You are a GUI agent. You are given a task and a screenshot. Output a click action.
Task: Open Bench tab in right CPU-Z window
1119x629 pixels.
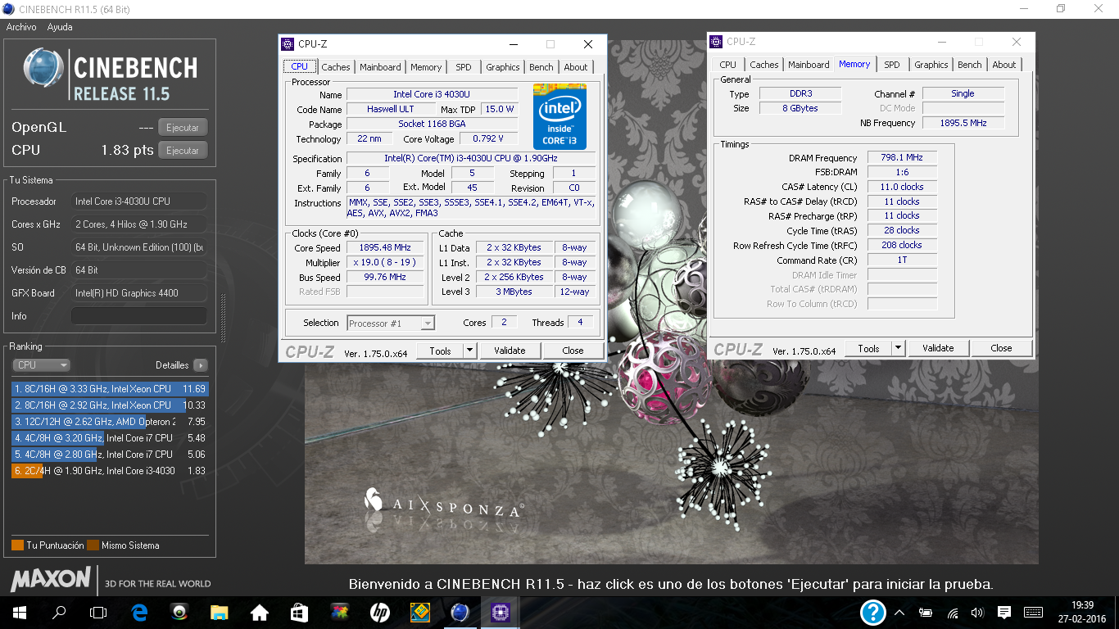pyautogui.click(x=969, y=65)
